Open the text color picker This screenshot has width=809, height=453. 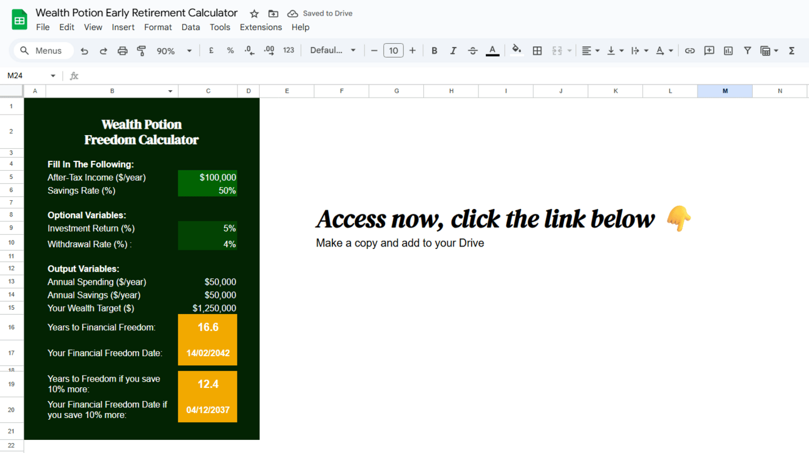(493, 51)
